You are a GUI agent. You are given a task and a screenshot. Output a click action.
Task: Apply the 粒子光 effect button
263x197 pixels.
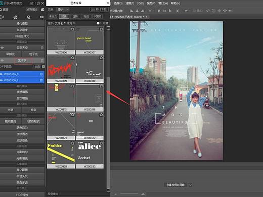(33, 54)
